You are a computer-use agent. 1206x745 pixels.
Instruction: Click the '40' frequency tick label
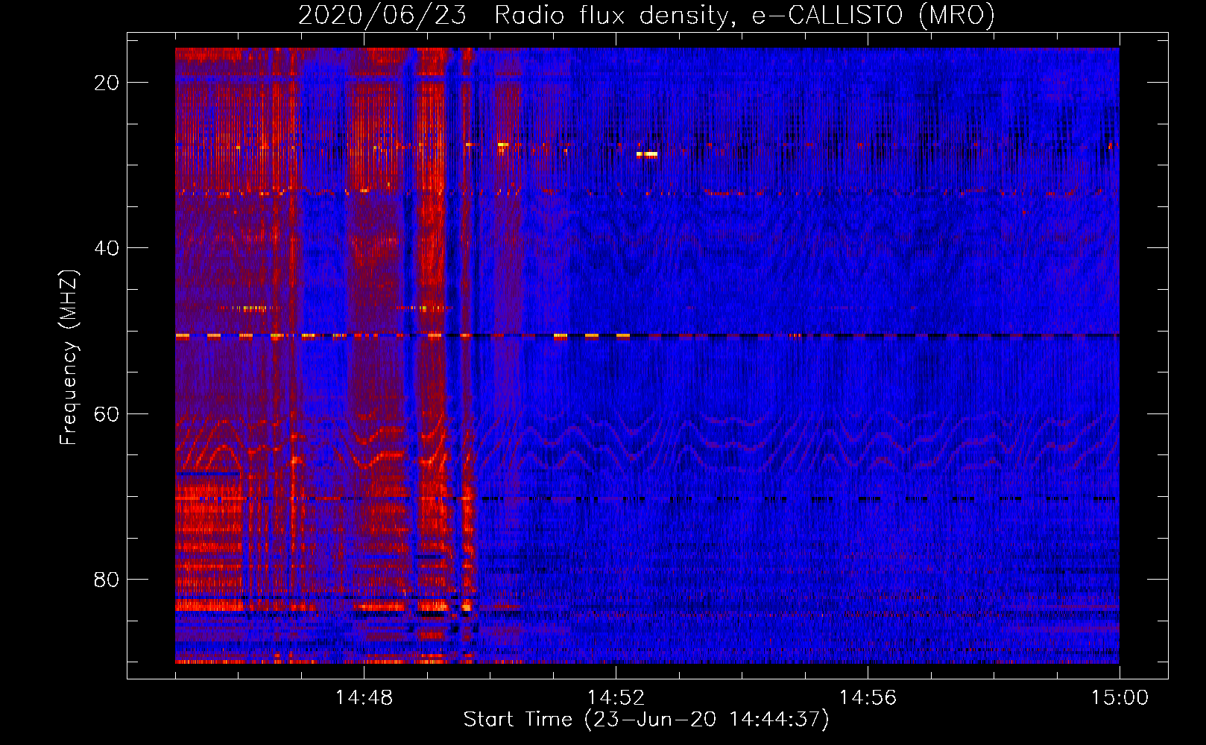click(107, 248)
